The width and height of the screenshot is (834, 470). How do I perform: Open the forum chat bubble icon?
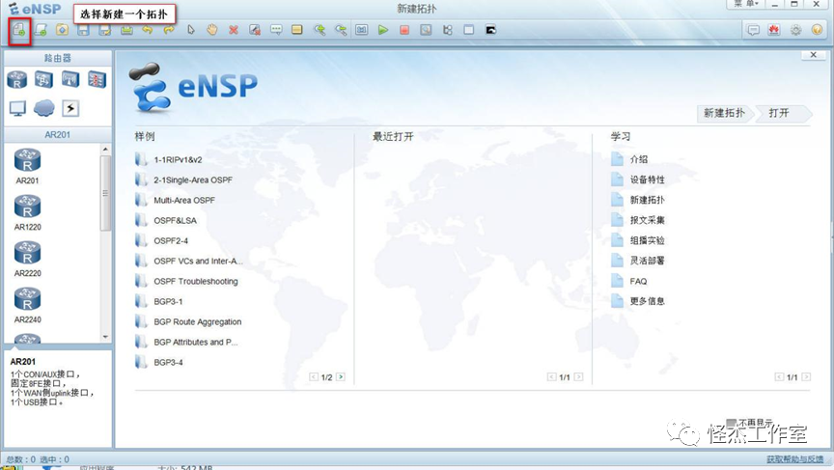(753, 30)
